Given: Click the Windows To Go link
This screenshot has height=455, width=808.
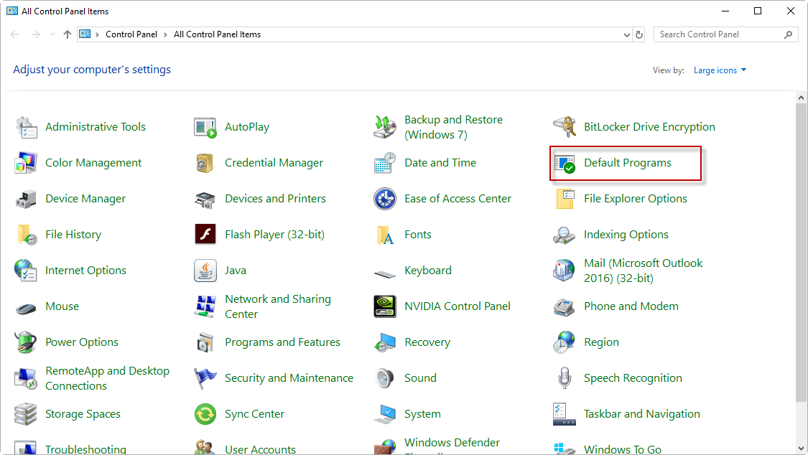Looking at the screenshot, I should (x=623, y=449).
